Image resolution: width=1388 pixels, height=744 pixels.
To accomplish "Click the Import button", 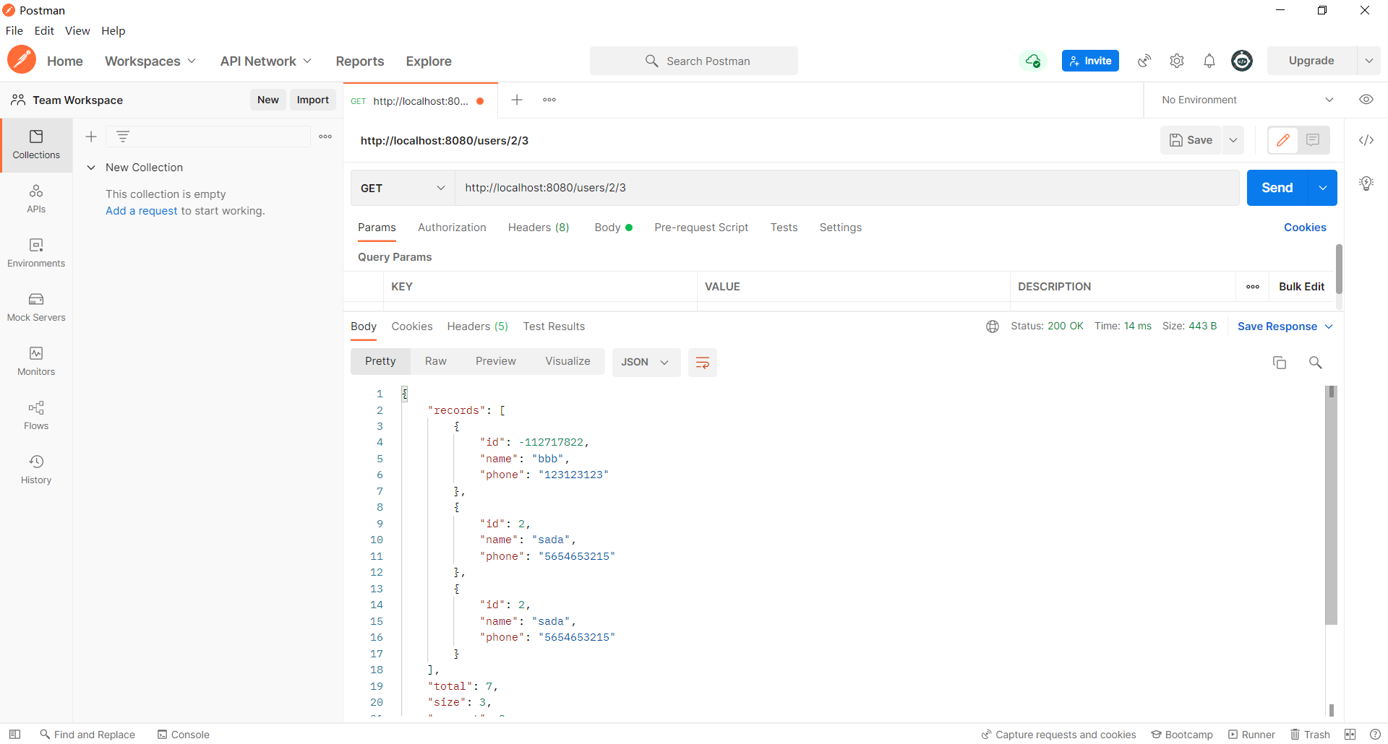I will pos(313,100).
